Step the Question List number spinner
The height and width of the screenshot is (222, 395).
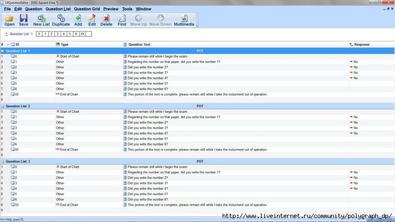6,34
